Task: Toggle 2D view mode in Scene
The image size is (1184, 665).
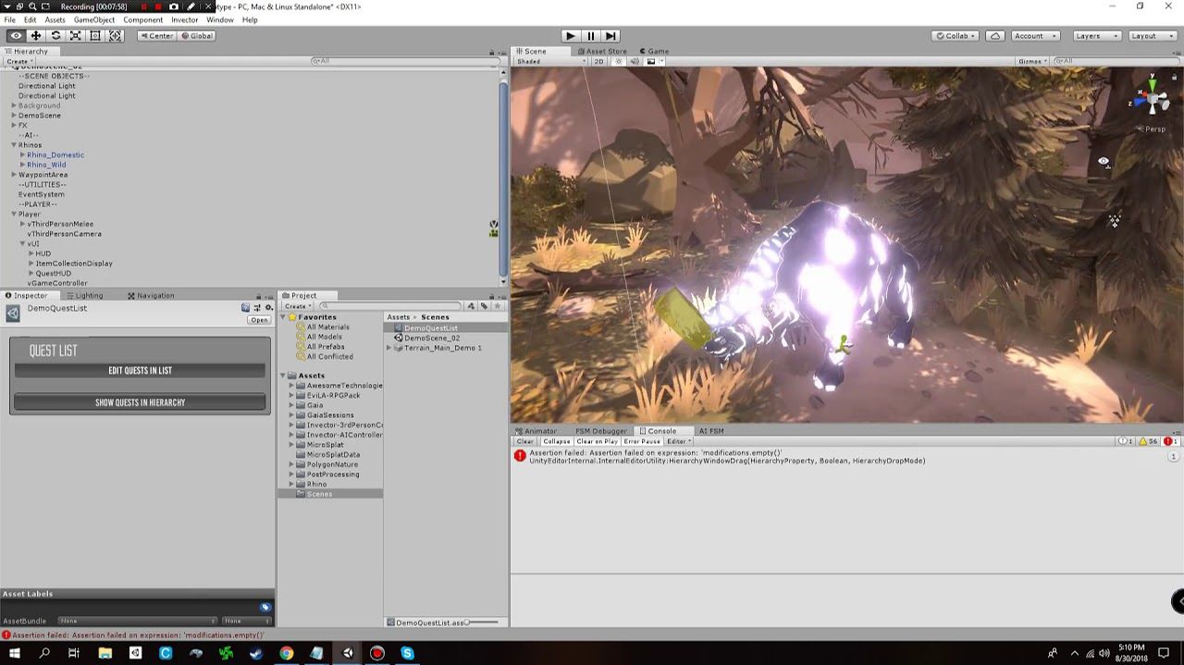Action: point(598,62)
